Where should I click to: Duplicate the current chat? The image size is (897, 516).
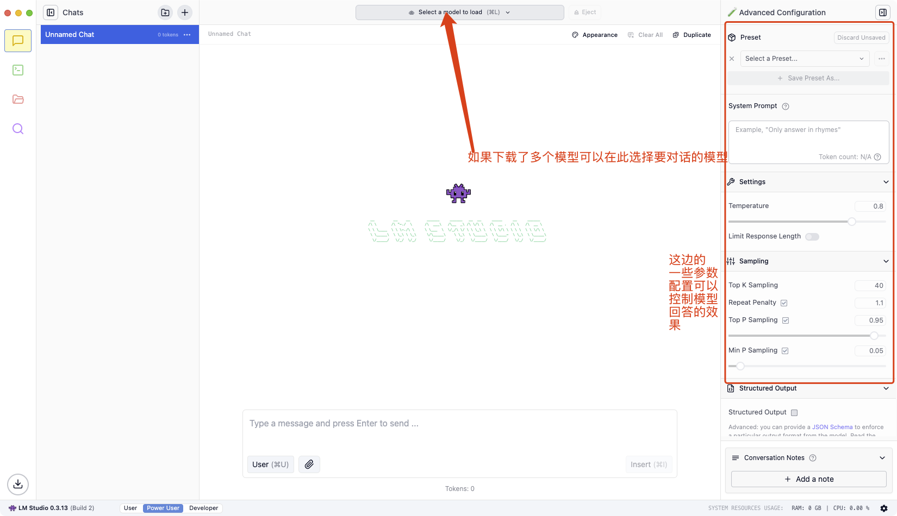pyautogui.click(x=692, y=35)
